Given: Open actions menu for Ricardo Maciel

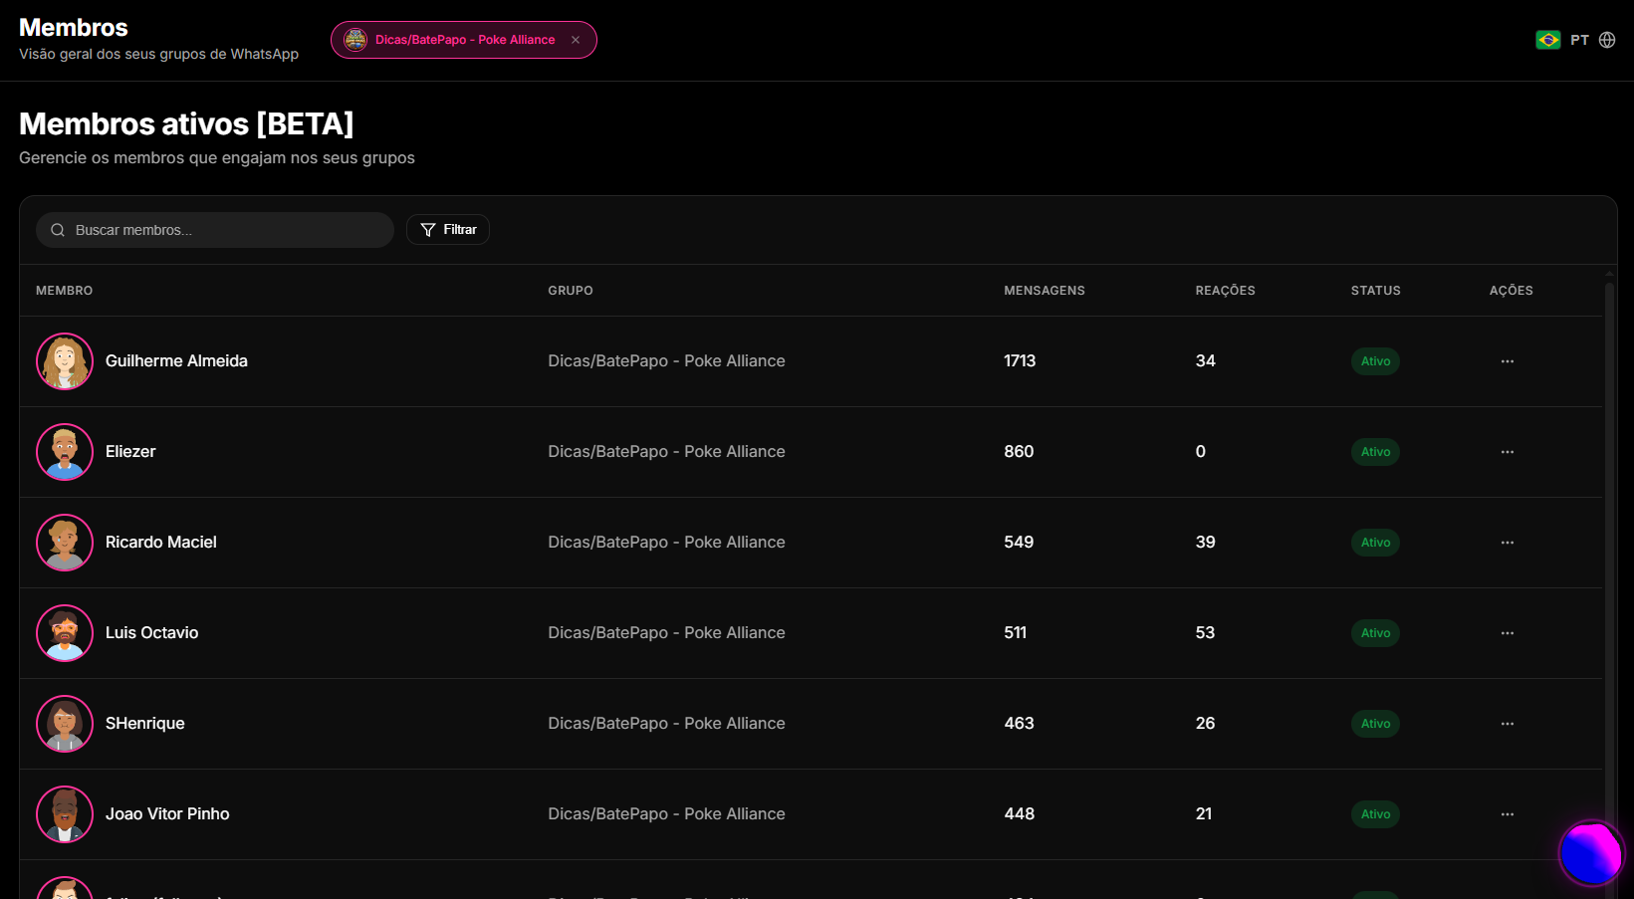Looking at the screenshot, I should point(1508,543).
